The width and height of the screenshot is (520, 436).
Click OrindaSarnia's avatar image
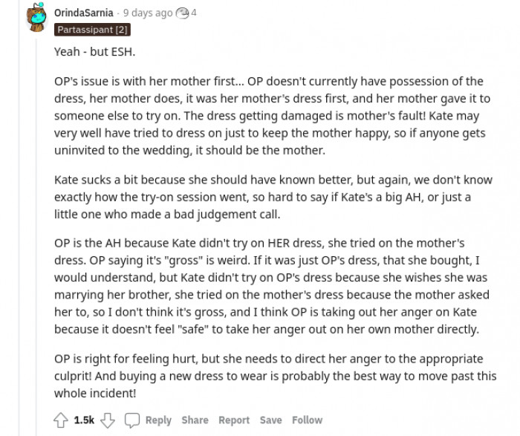point(35,18)
